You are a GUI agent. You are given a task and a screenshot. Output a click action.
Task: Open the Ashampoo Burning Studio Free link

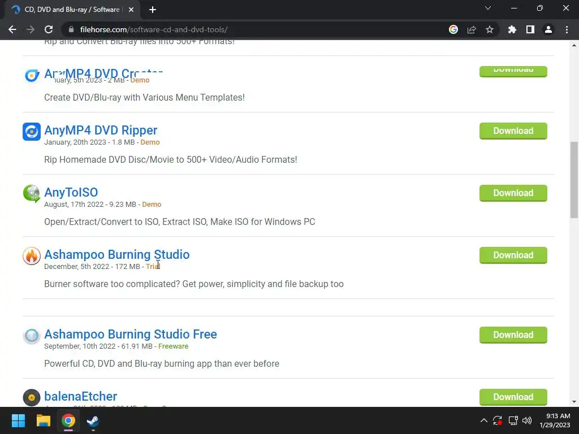(x=131, y=335)
